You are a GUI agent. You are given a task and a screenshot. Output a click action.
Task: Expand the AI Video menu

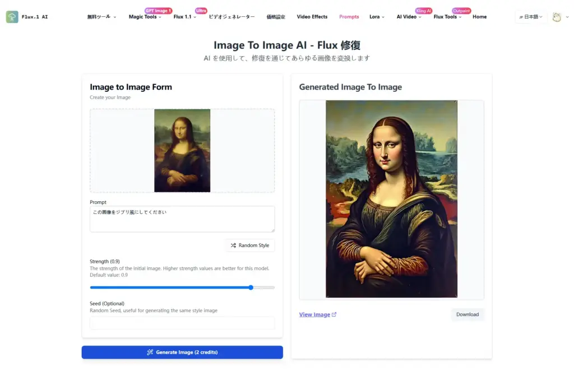coord(409,17)
